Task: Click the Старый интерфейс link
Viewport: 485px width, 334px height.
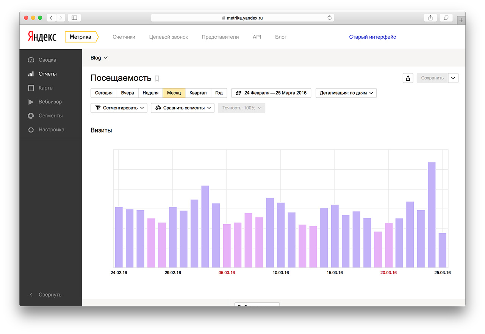Action: [x=372, y=37]
